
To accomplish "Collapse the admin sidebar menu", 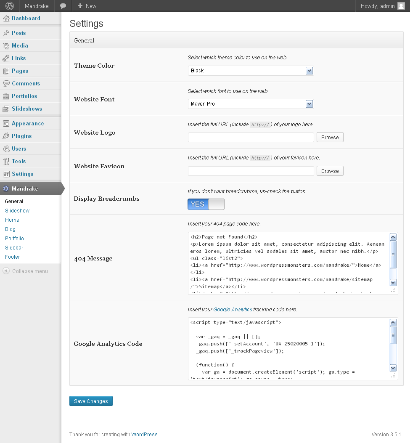I will click(25, 271).
